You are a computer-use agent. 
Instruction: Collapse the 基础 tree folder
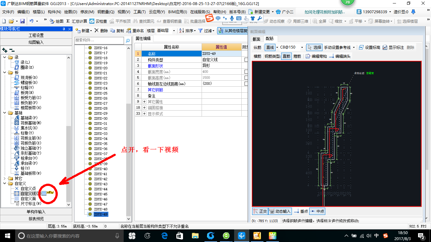[4, 113]
